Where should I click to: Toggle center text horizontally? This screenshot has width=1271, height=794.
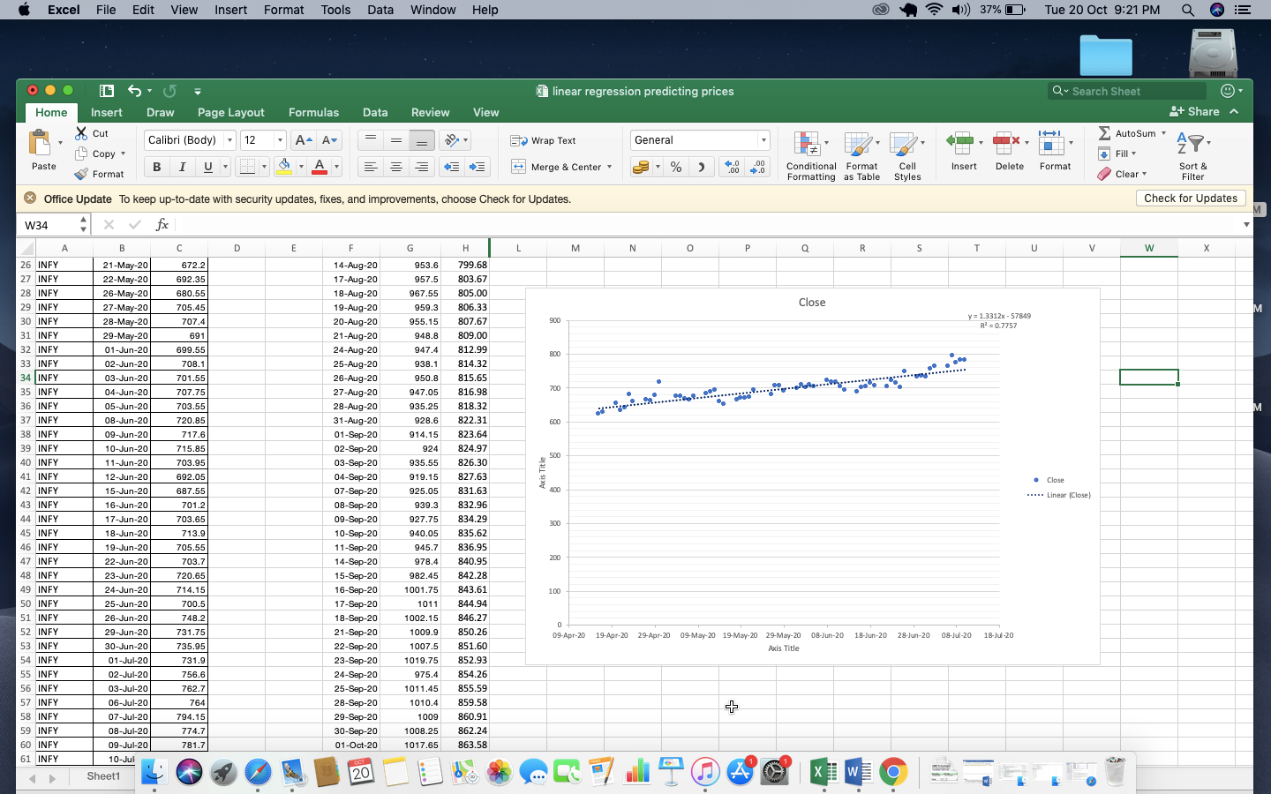[396, 167]
